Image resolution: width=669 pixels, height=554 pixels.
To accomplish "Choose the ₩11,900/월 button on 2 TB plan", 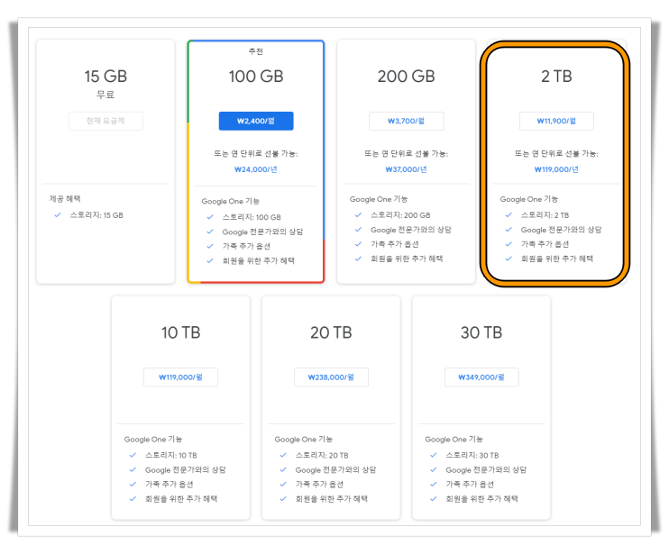I will [556, 121].
